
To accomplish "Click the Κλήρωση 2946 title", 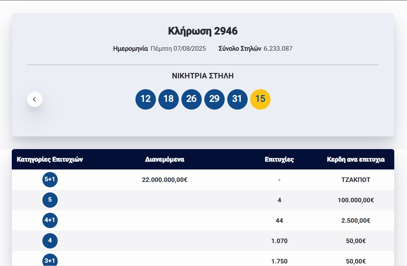I will [x=203, y=31].
